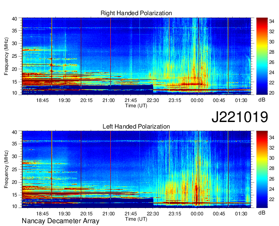
Task: Click the 40 MHz tick label of bottom plot
Action: [x=14, y=132]
